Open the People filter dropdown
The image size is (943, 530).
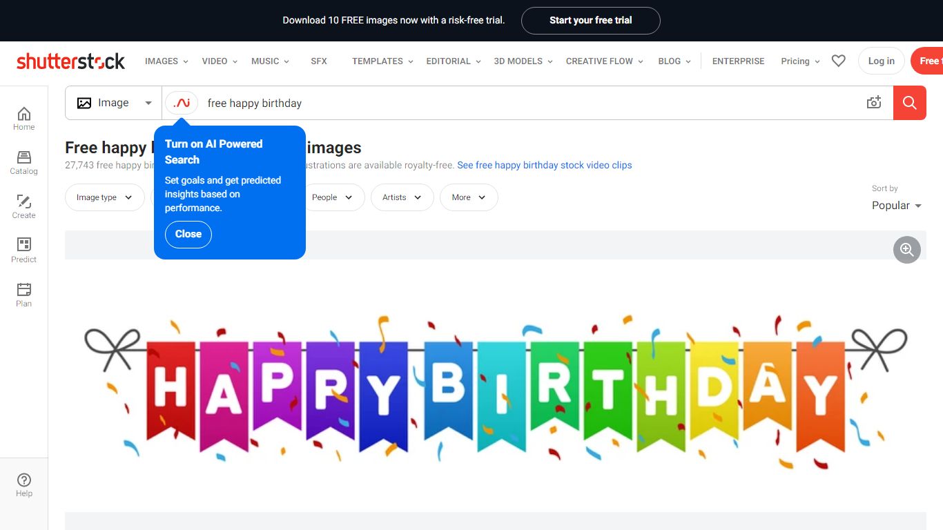coord(333,197)
